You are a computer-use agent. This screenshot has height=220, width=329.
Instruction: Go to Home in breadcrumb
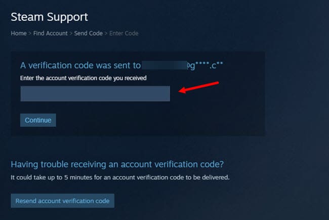19,33
